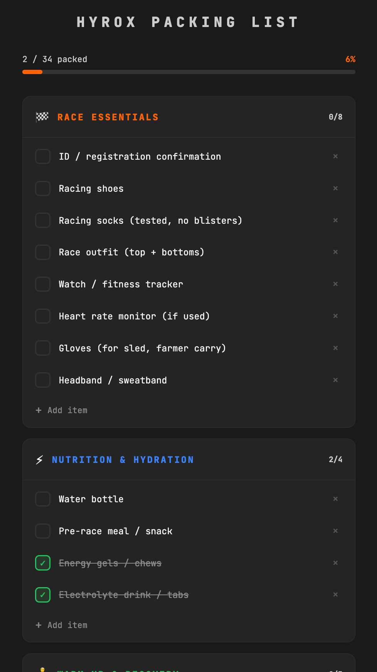
Task: Remove Headband / sweatband from list
Action: (335, 380)
